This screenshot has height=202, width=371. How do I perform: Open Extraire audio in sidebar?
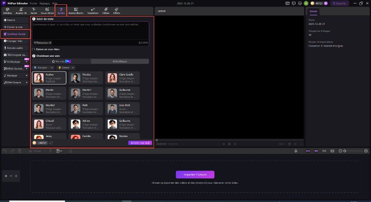[15, 48]
